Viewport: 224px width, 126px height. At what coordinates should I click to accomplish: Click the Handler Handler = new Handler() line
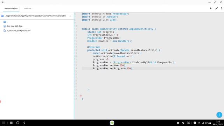click(x=110, y=41)
